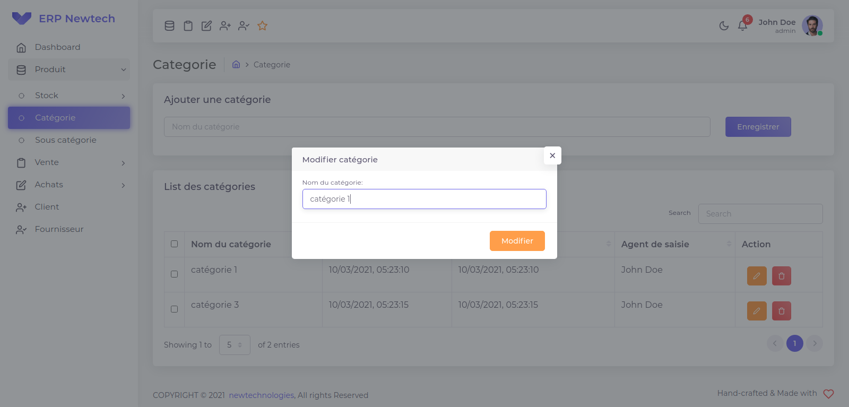Viewport: 849px width, 407px height.
Task: Click the orange star favorites icon
Action: pos(262,25)
